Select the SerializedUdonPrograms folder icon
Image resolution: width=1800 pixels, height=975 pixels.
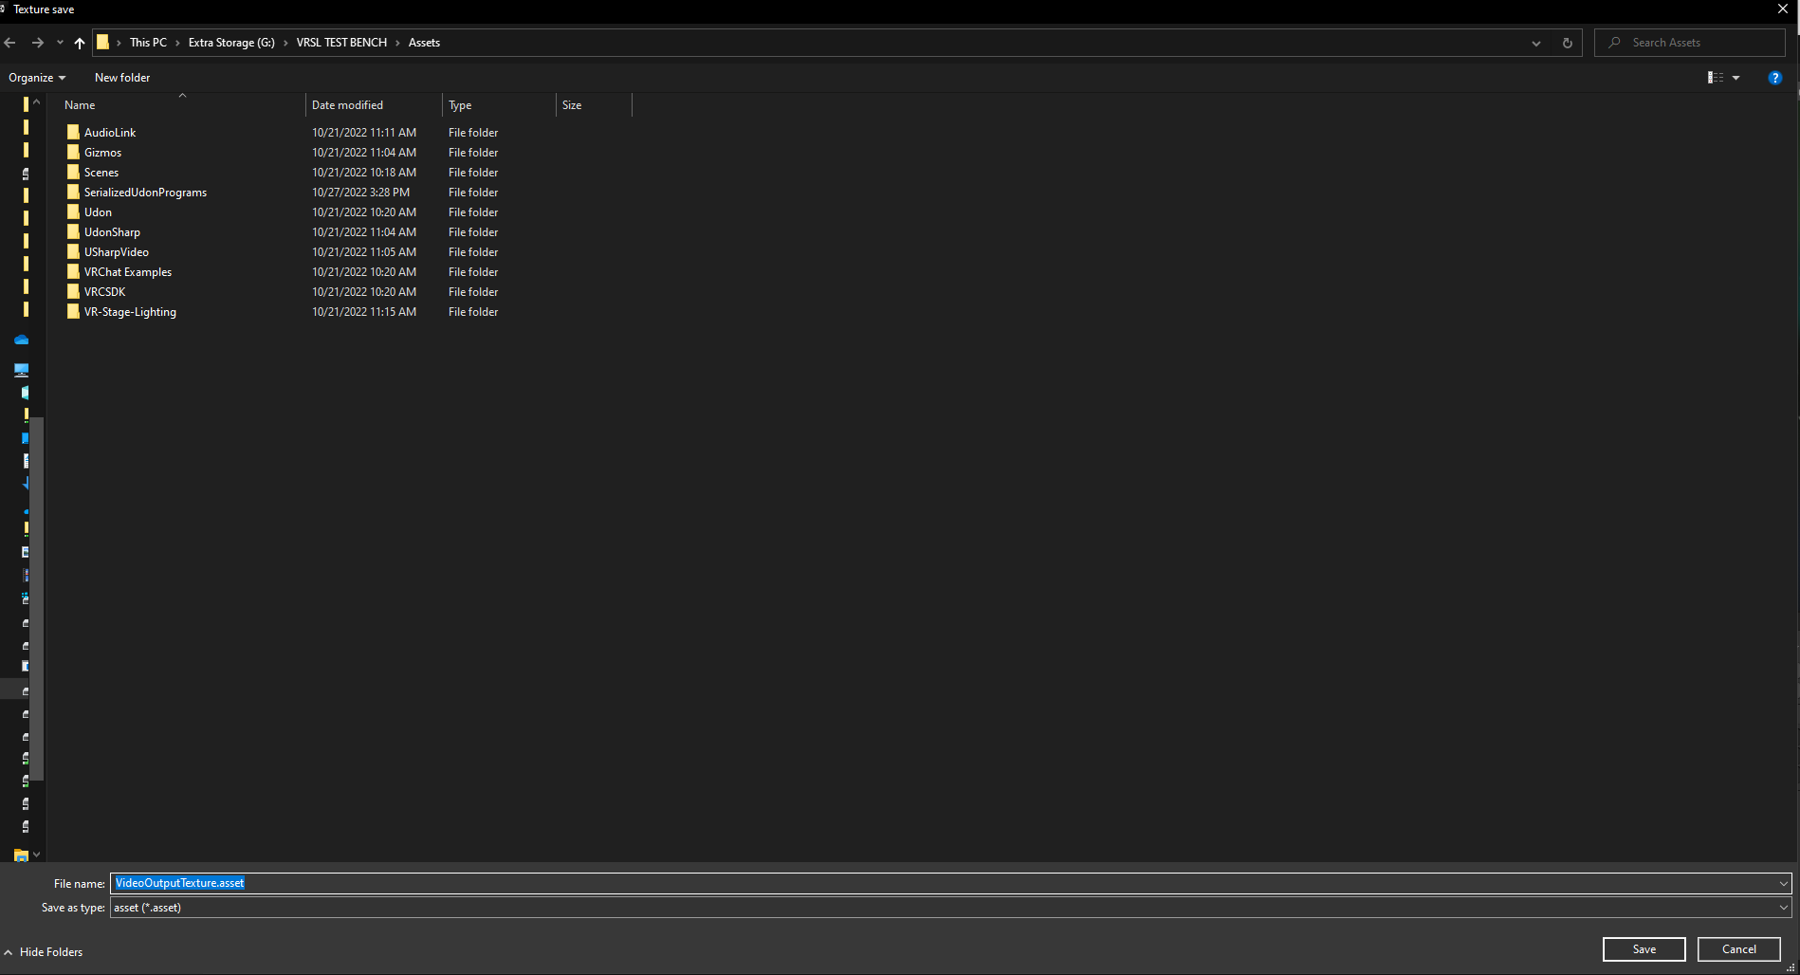[x=73, y=192]
